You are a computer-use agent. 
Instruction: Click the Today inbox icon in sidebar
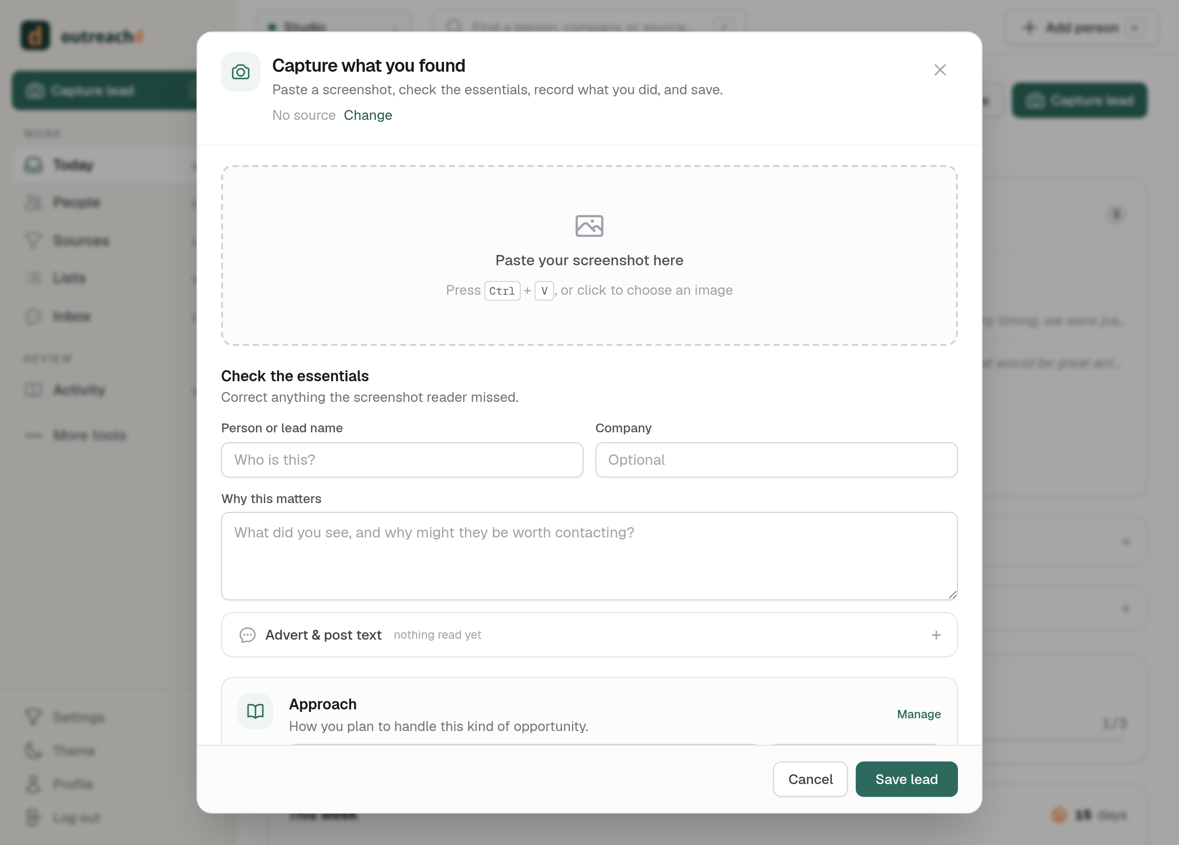coord(33,166)
